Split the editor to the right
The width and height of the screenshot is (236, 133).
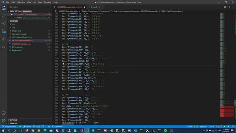pyautogui.click(x=229, y=7)
